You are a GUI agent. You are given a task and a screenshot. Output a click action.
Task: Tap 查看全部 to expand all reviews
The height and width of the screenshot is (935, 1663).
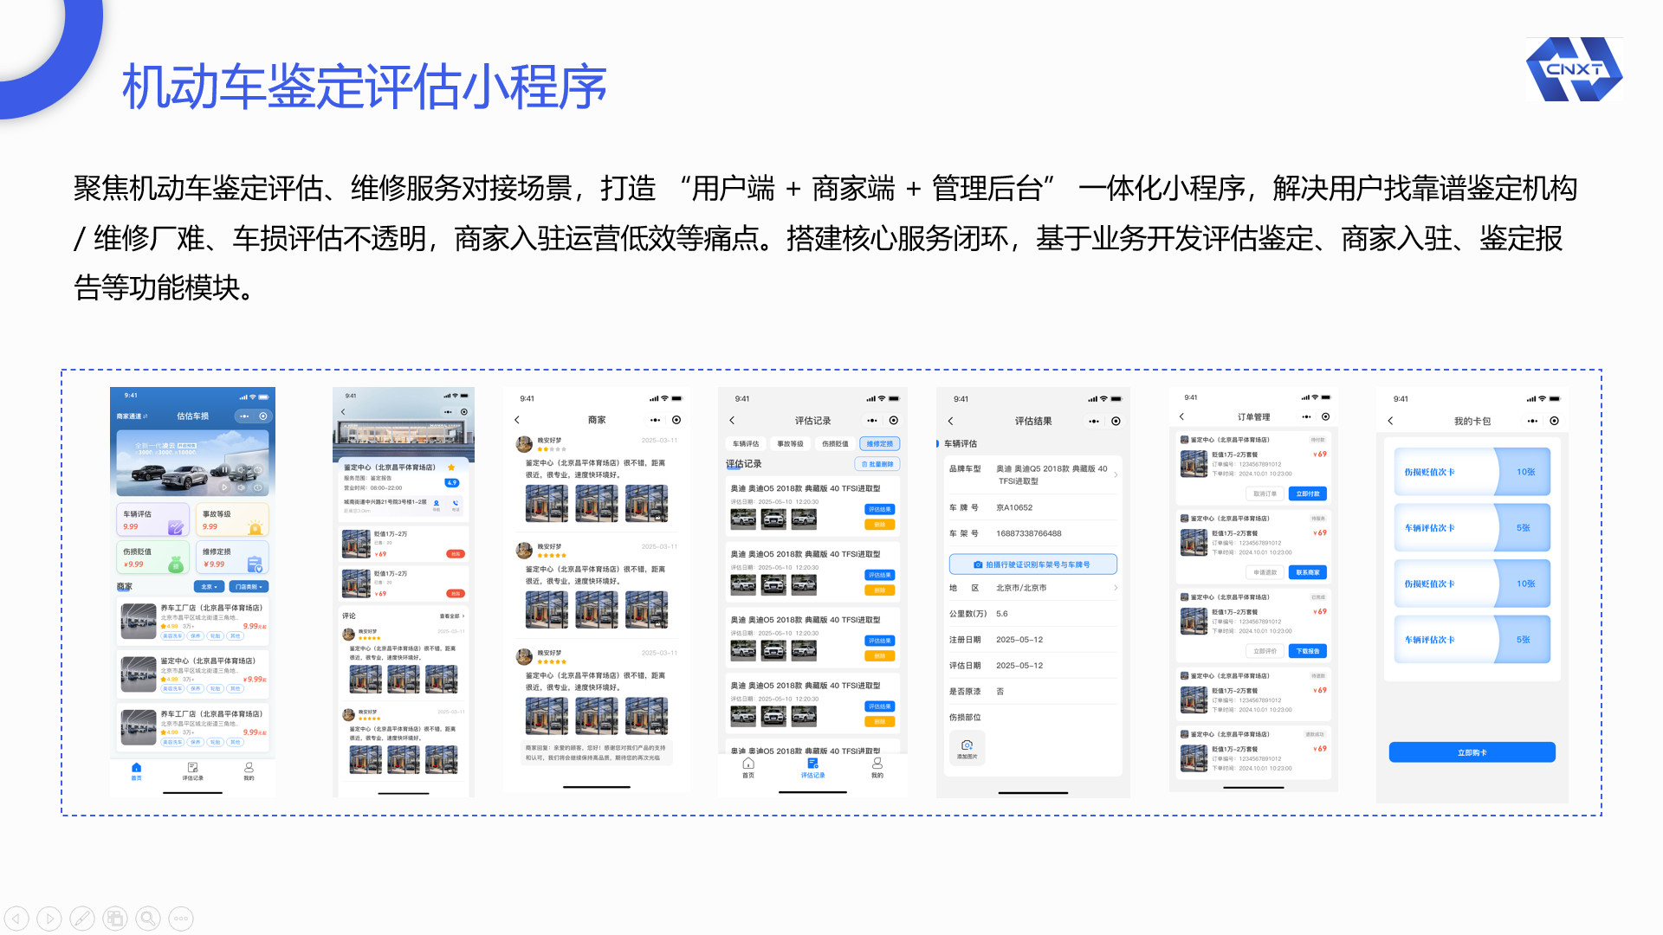tap(452, 616)
